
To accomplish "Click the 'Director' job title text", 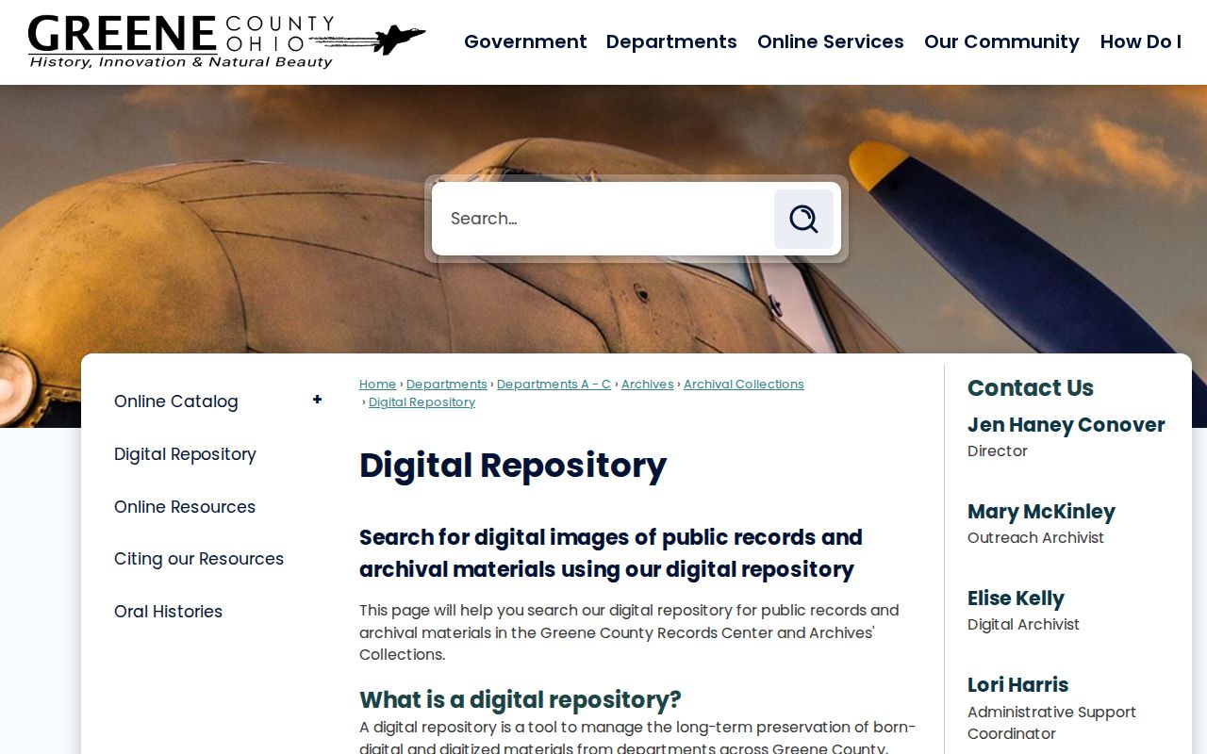I will 998,451.
